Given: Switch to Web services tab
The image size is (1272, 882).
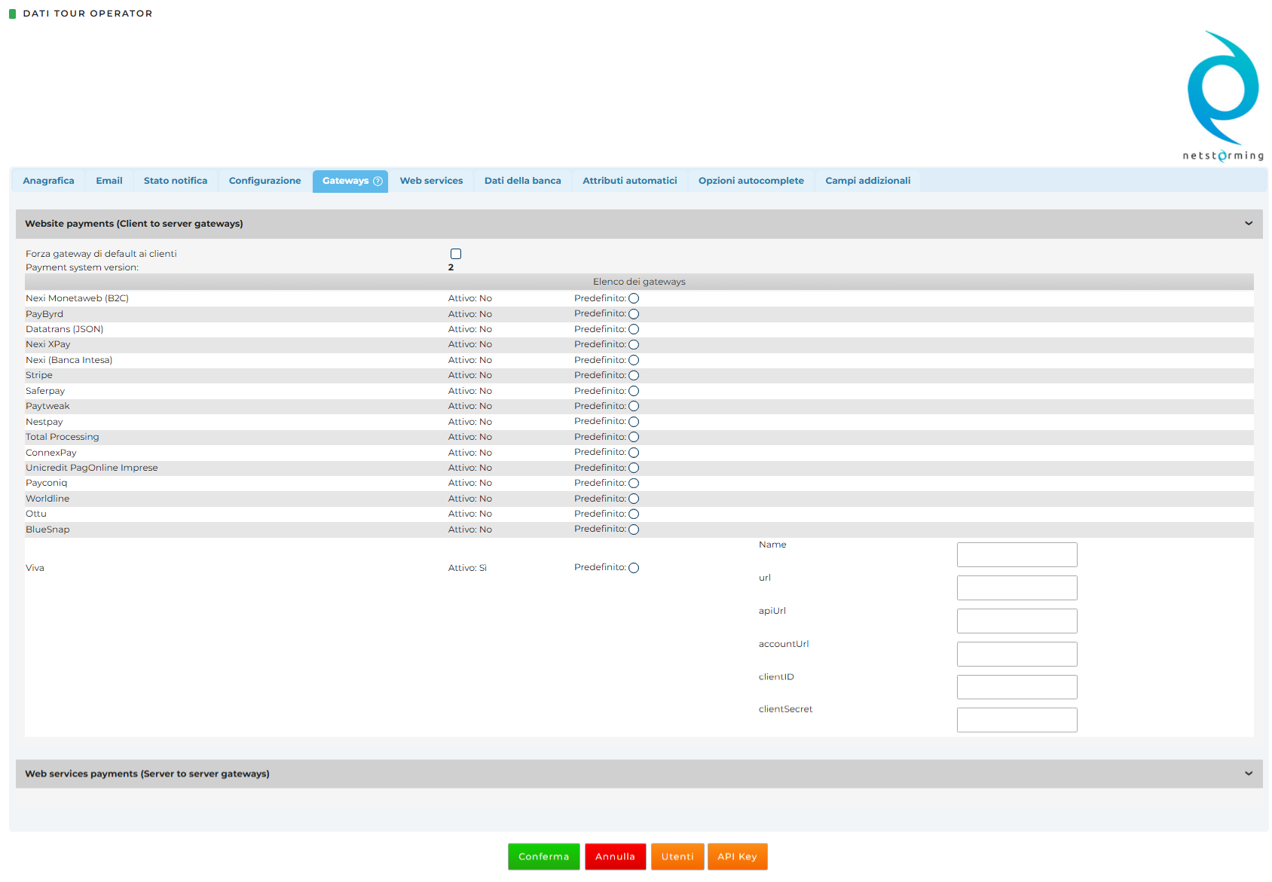Looking at the screenshot, I should [x=431, y=181].
